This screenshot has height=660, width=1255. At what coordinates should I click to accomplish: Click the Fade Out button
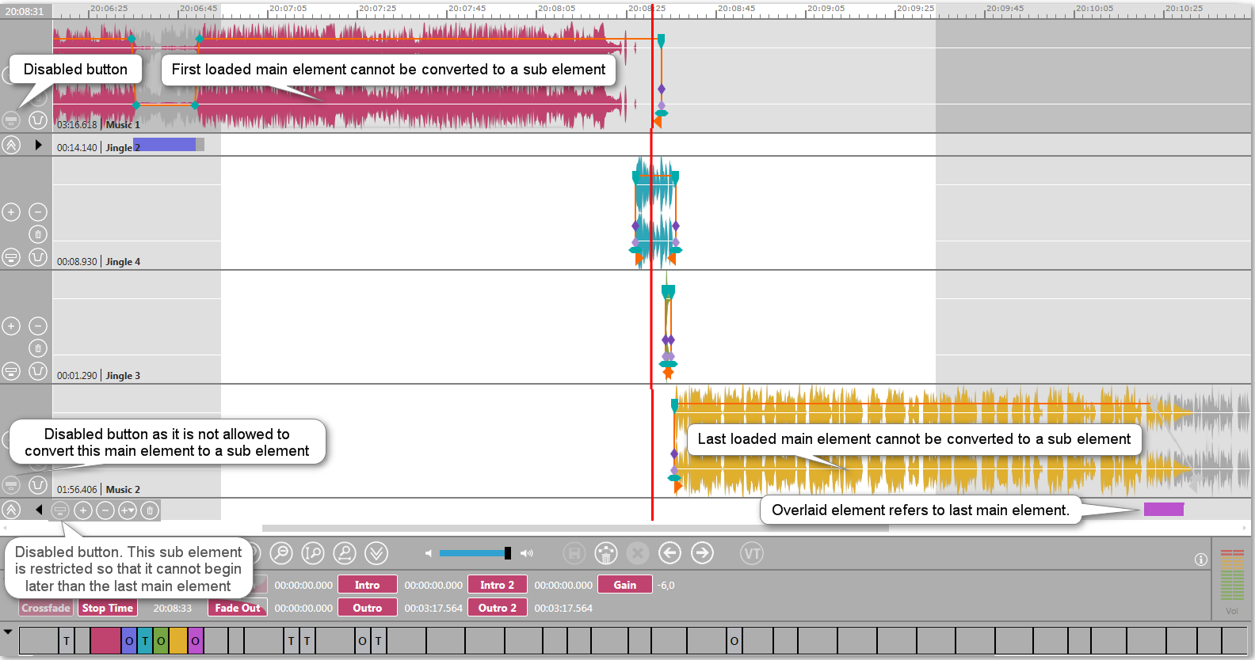237,608
